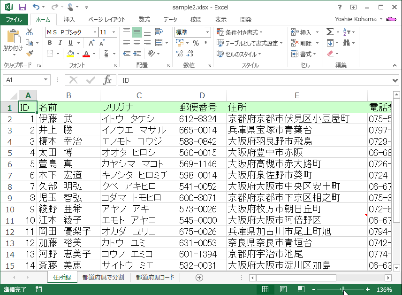Wrap text in the cell

point(159,32)
